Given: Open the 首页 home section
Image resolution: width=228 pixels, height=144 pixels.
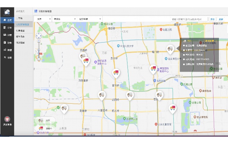Looking at the screenshot, I should (x=7, y=20).
